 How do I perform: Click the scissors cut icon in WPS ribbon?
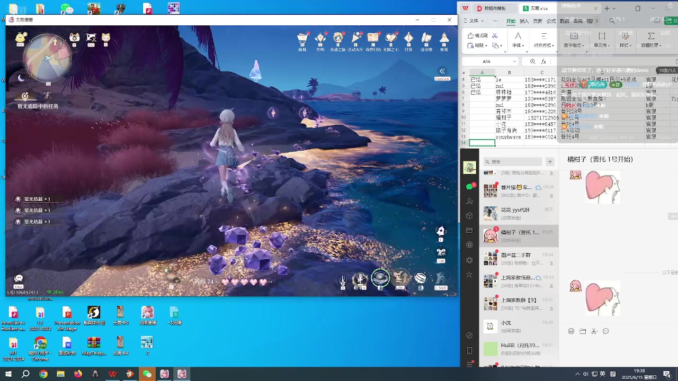coord(495,35)
